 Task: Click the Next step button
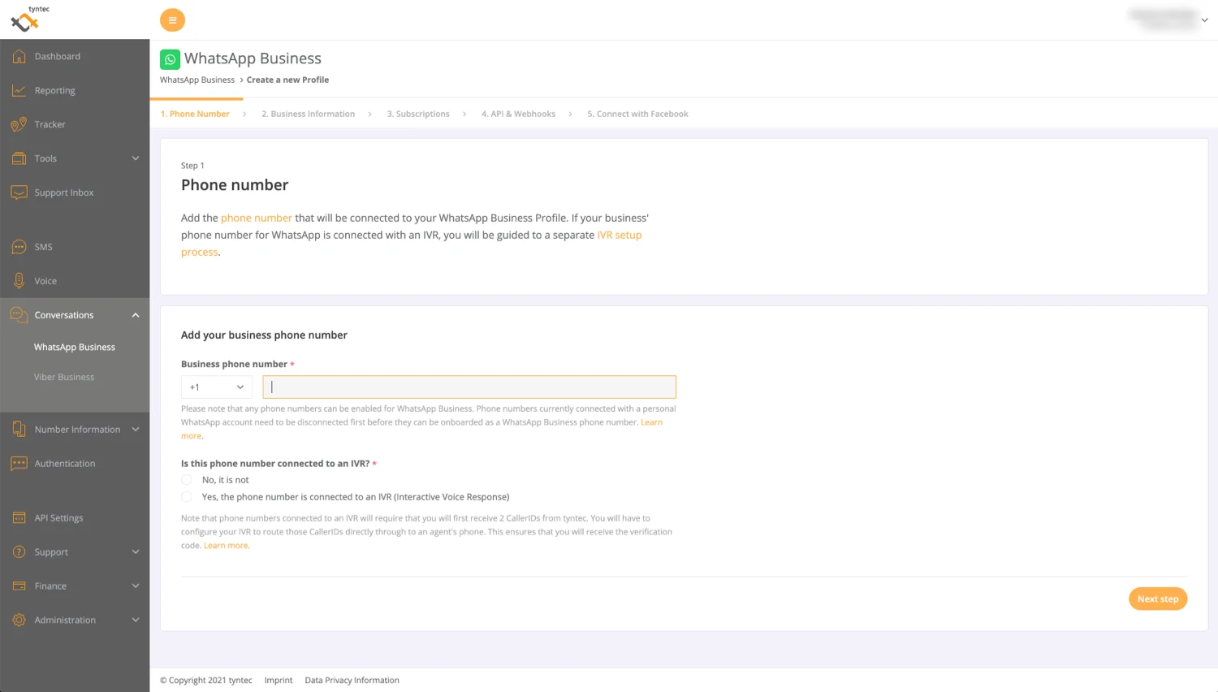coord(1158,599)
